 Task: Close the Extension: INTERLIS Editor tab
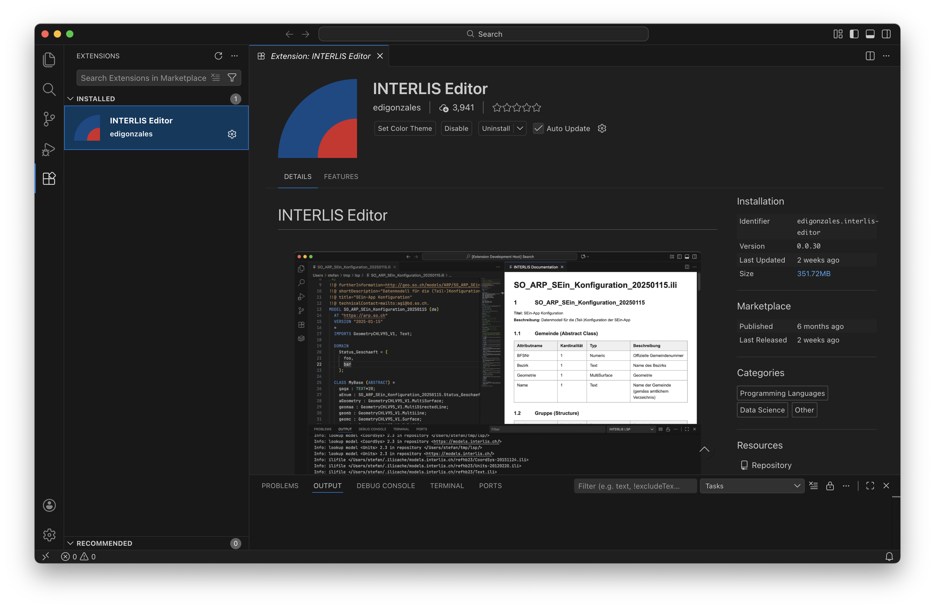[380, 56]
